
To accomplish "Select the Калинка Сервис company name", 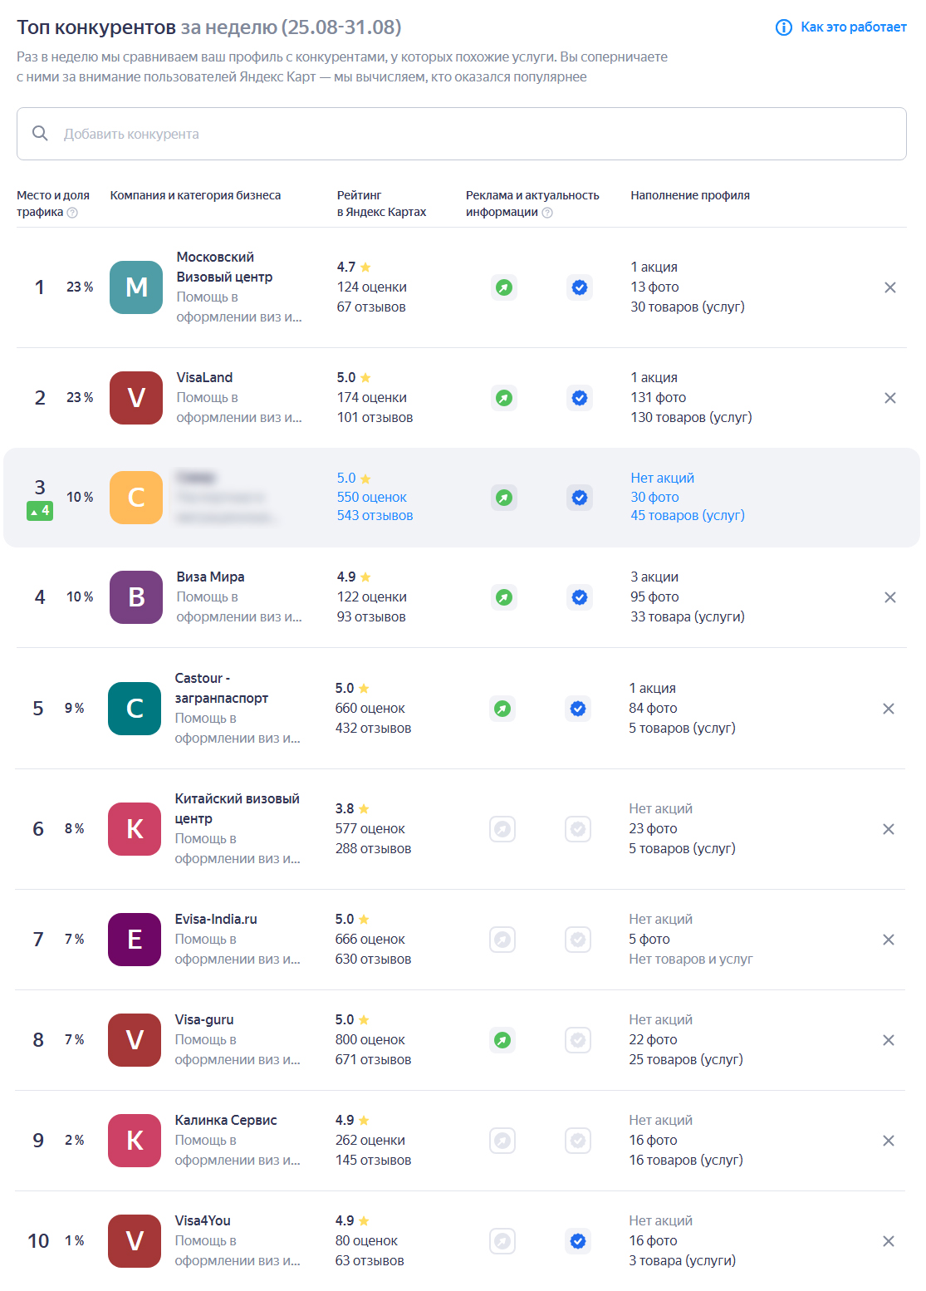I will [x=226, y=1120].
